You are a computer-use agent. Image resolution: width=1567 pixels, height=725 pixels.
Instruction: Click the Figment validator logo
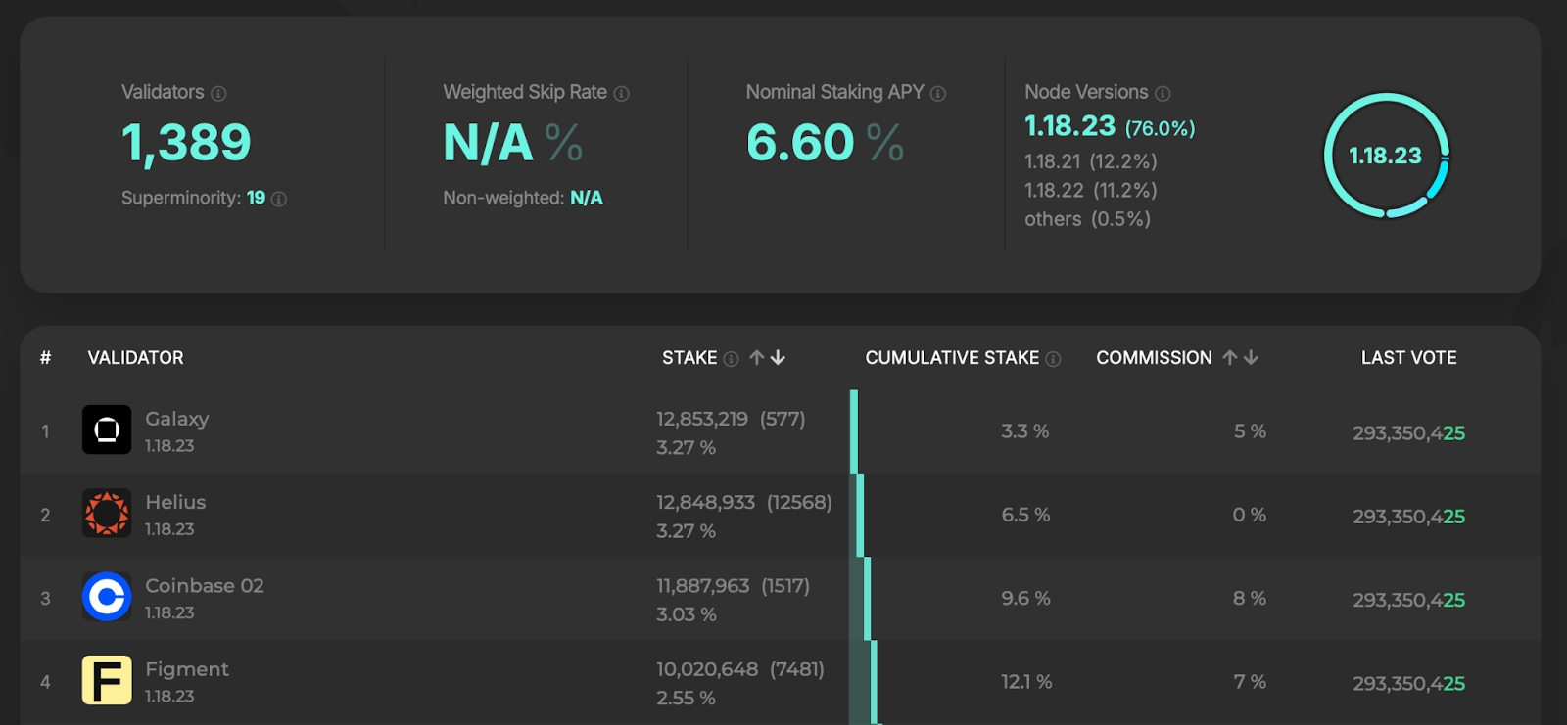point(107,680)
